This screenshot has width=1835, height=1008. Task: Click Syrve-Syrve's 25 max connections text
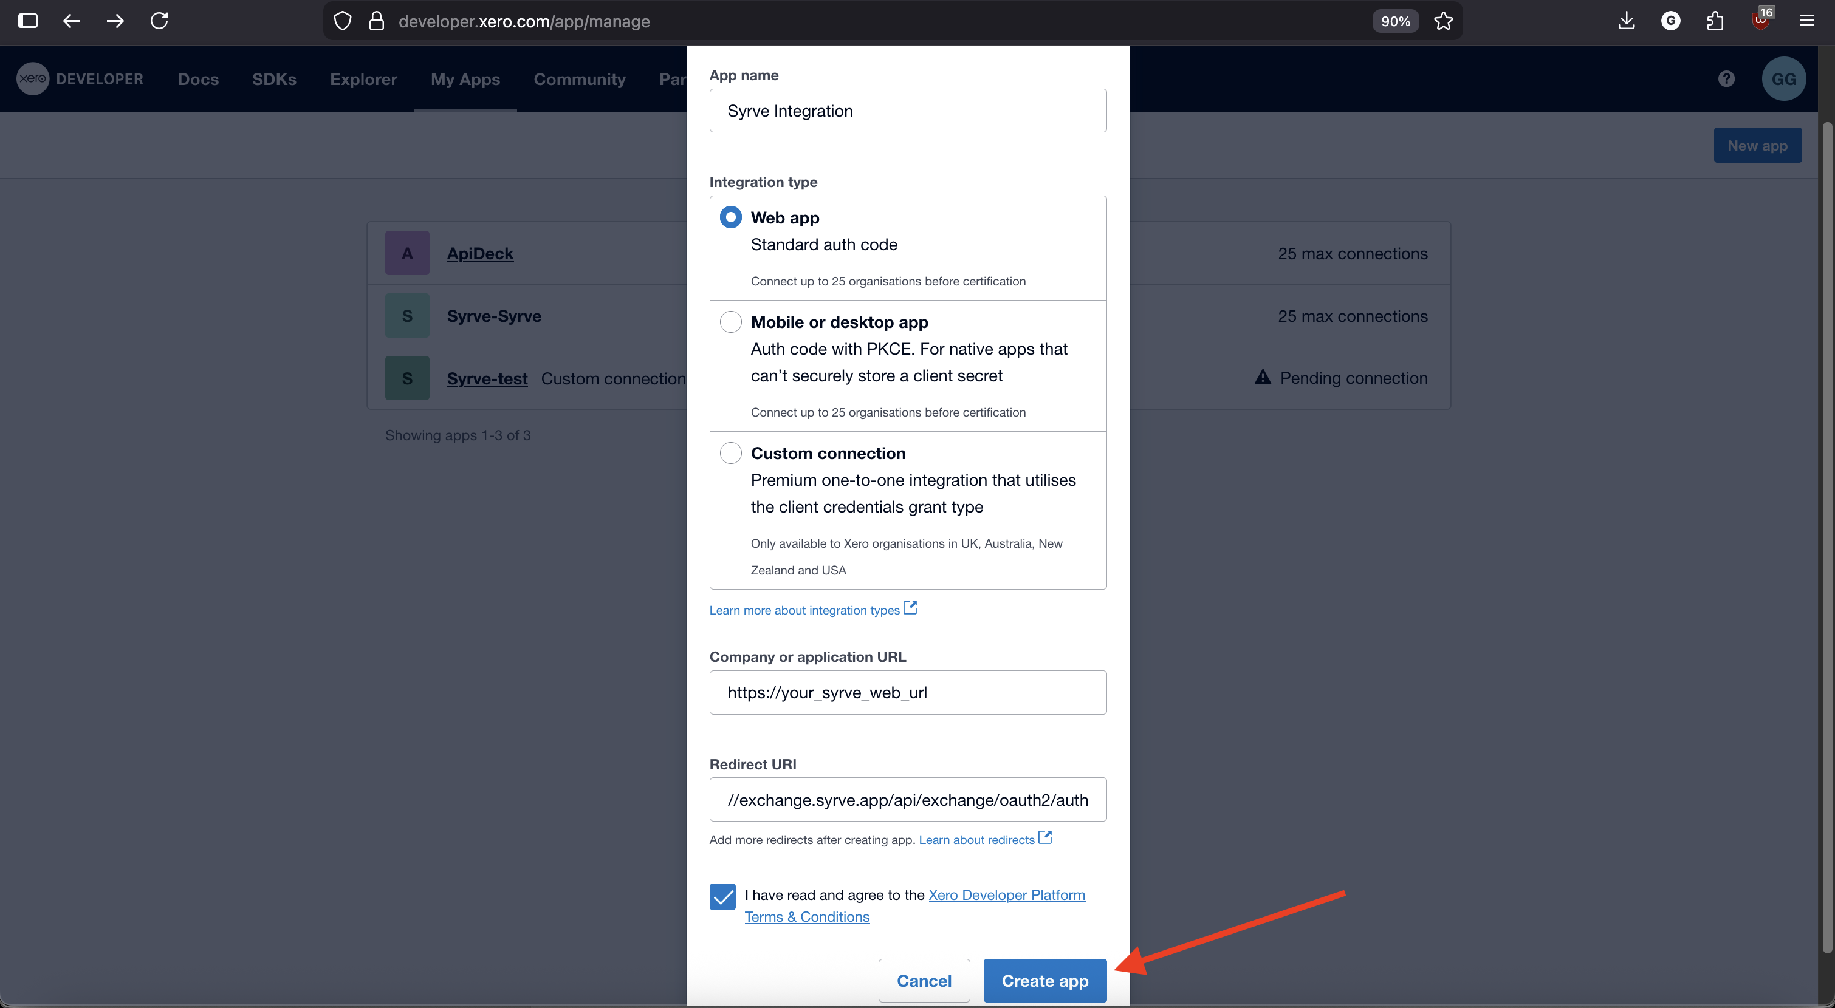1353,316
